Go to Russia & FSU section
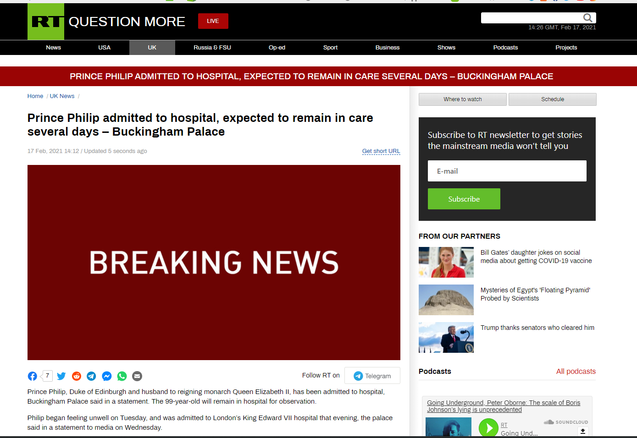This screenshot has width=637, height=438. pos(212,48)
